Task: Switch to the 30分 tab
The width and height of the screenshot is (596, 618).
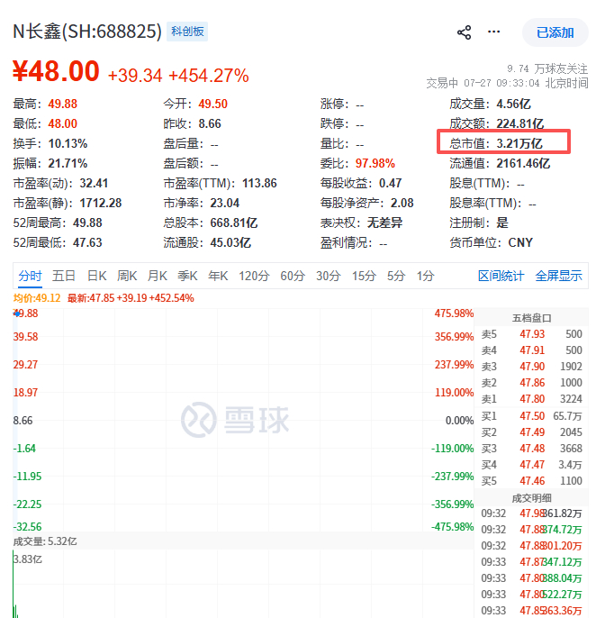Action: (x=328, y=276)
